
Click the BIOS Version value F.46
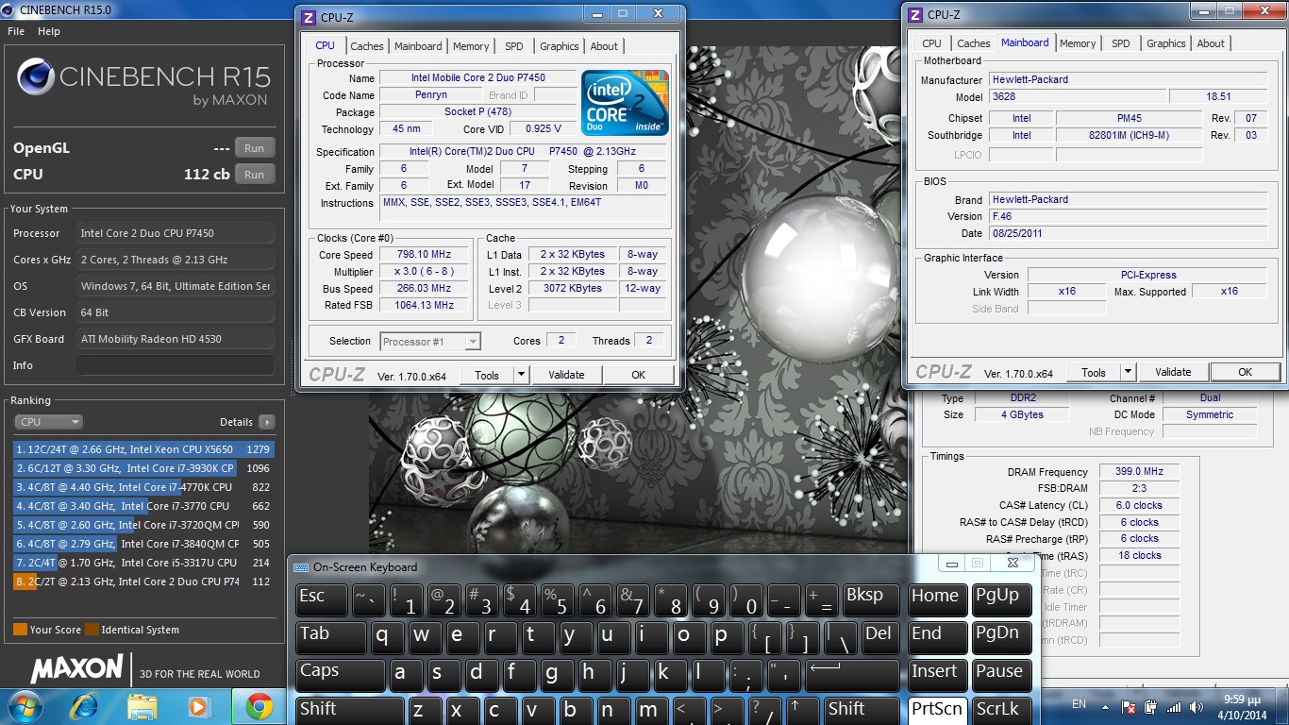(x=1128, y=216)
